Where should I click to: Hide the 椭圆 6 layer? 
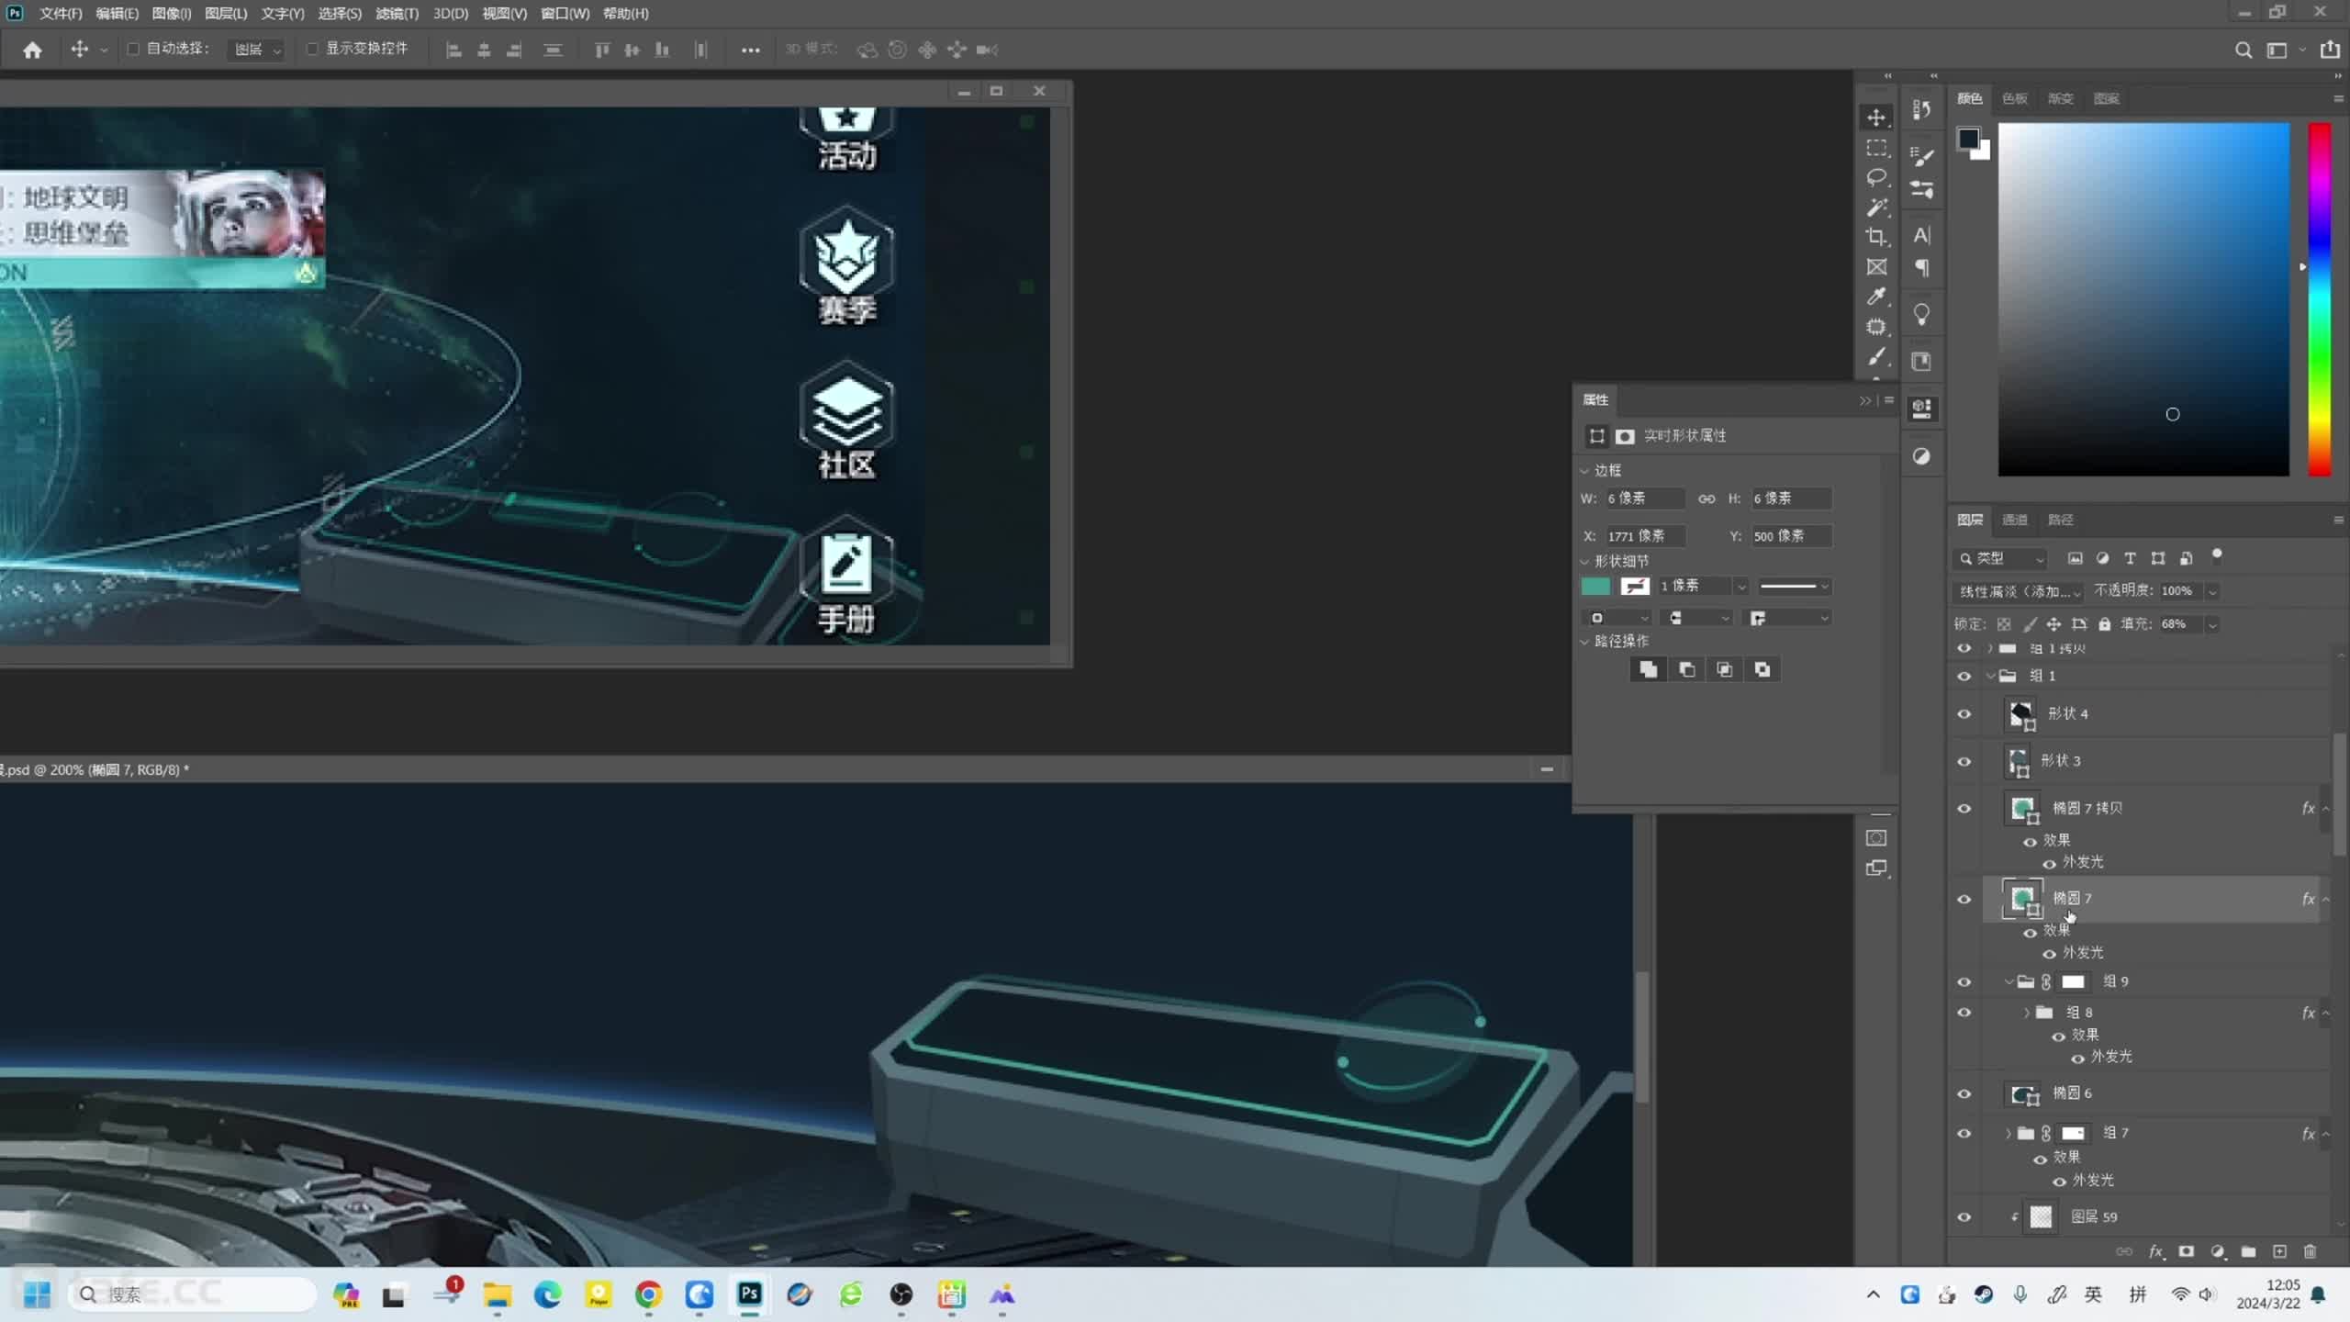[1964, 1094]
